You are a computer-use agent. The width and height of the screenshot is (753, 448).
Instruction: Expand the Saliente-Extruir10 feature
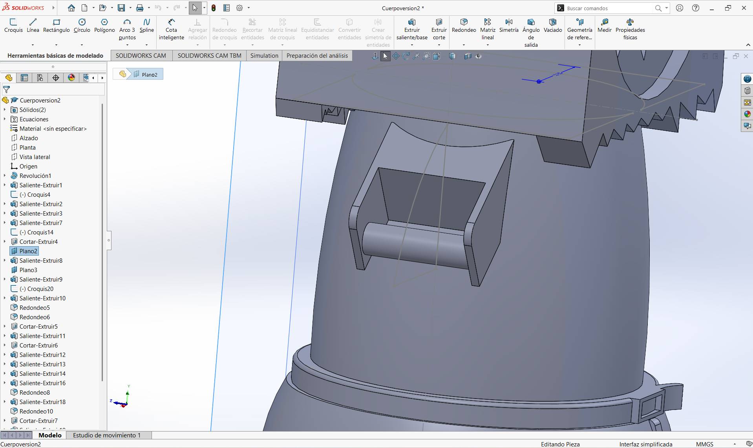pos(5,298)
